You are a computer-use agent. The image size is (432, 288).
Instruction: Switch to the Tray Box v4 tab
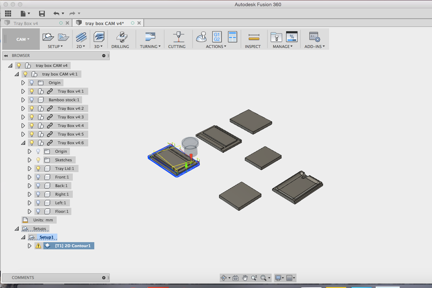coord(26,23)
